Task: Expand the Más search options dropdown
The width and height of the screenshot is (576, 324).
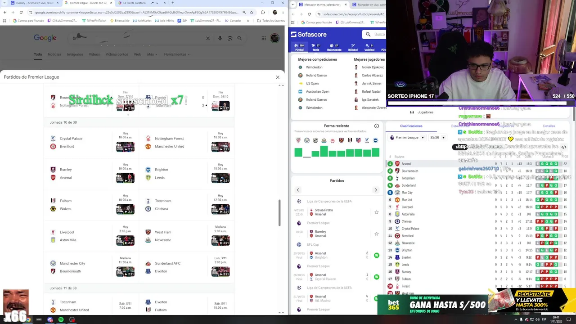Action: point(151,54)
